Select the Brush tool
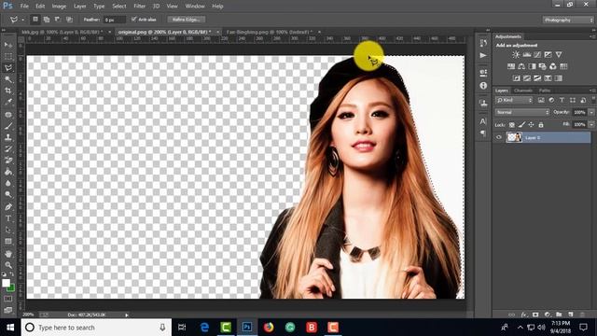The height and width of the screenshot is (336, 597). pyautogui.click(x=8, y=126)
